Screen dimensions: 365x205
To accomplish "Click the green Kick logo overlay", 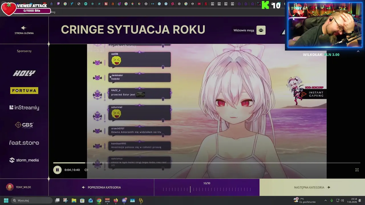I will click(265, 5).
